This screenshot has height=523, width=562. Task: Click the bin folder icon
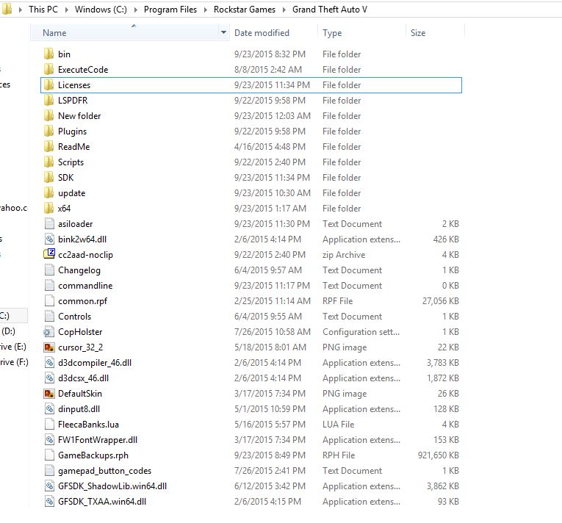(48, 54)
